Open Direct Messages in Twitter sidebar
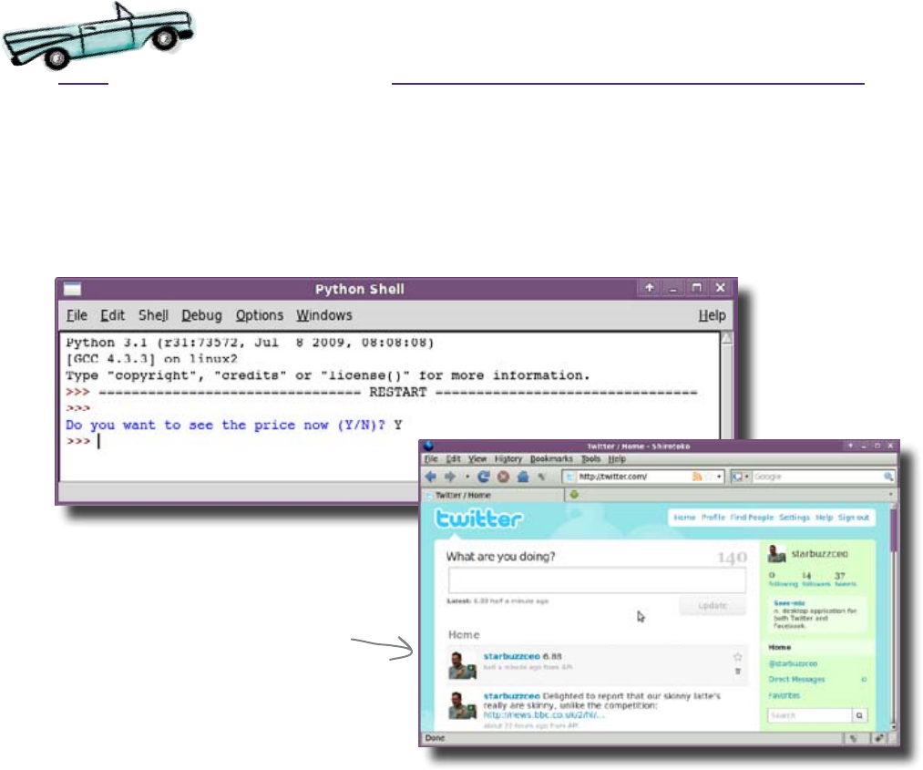 coord(796,680)
